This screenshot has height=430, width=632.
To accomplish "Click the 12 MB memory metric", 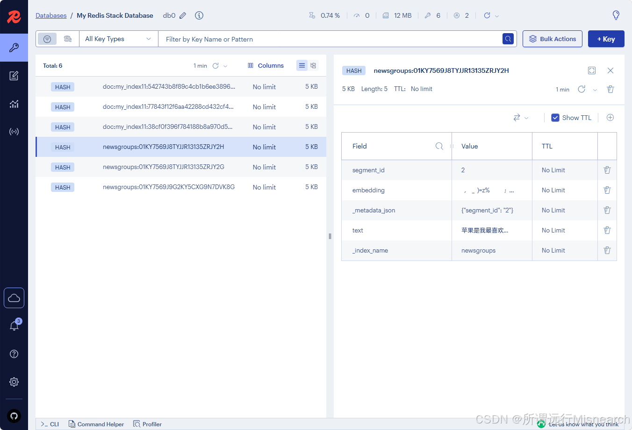I will tap(397, 15).
